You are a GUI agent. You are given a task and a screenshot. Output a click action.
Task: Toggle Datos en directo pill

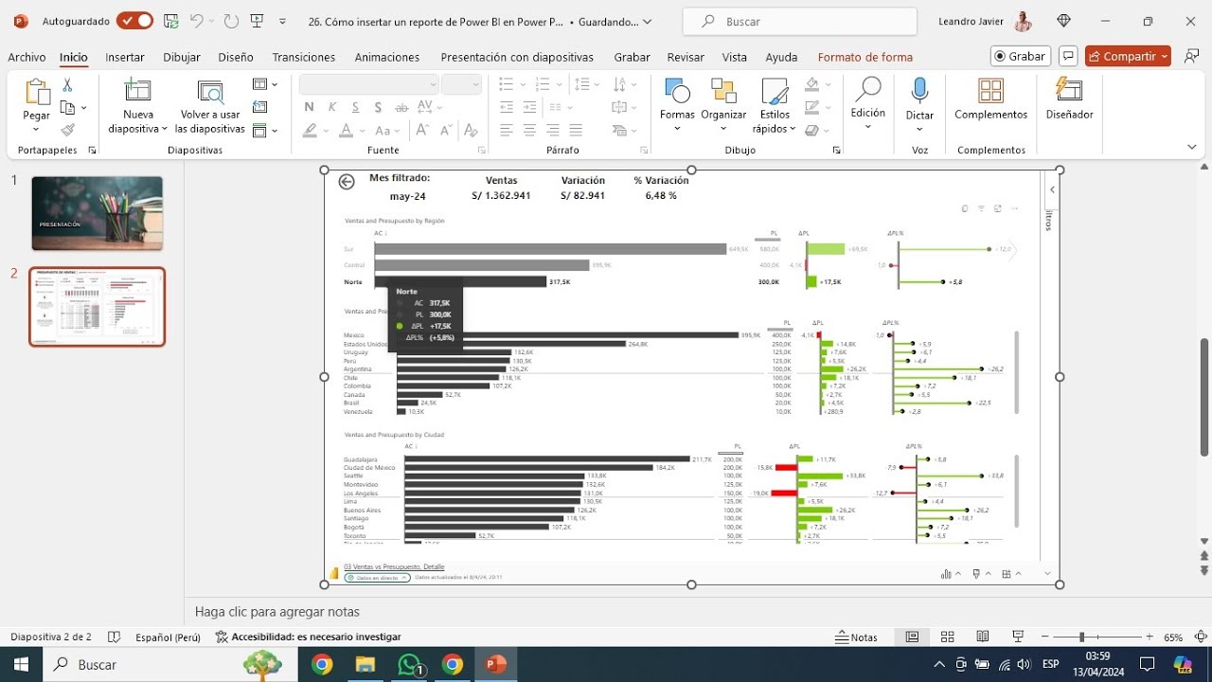[377, 577]
